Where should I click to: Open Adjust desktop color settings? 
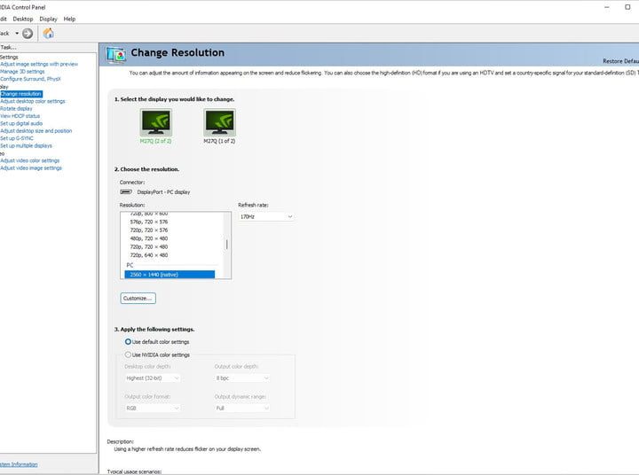[x=33, y=101]
